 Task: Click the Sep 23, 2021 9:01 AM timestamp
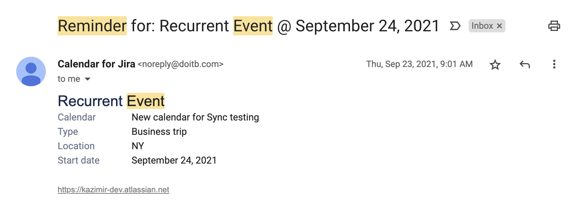(x=419, y=64)
